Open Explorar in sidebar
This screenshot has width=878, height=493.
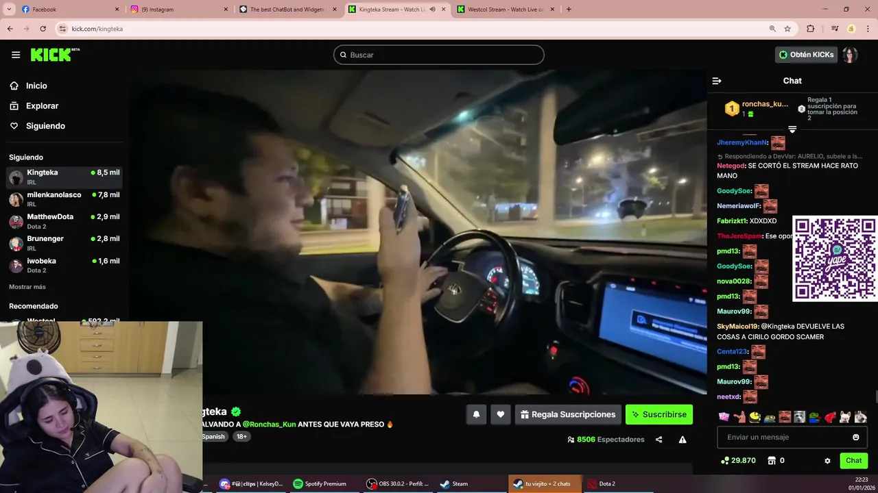[x=34, y=106]
